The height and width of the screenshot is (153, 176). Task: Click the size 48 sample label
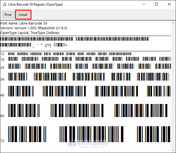[x=2, y=95]
